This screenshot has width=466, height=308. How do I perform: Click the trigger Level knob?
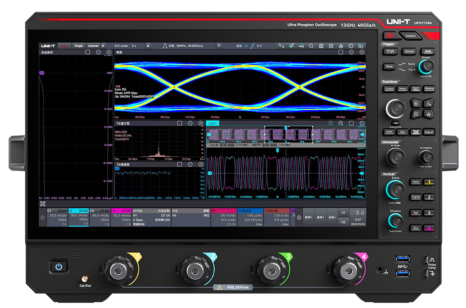point(427,66)
